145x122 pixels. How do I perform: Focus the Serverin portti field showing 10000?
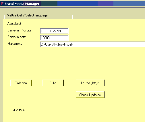[x=54, y=38]
